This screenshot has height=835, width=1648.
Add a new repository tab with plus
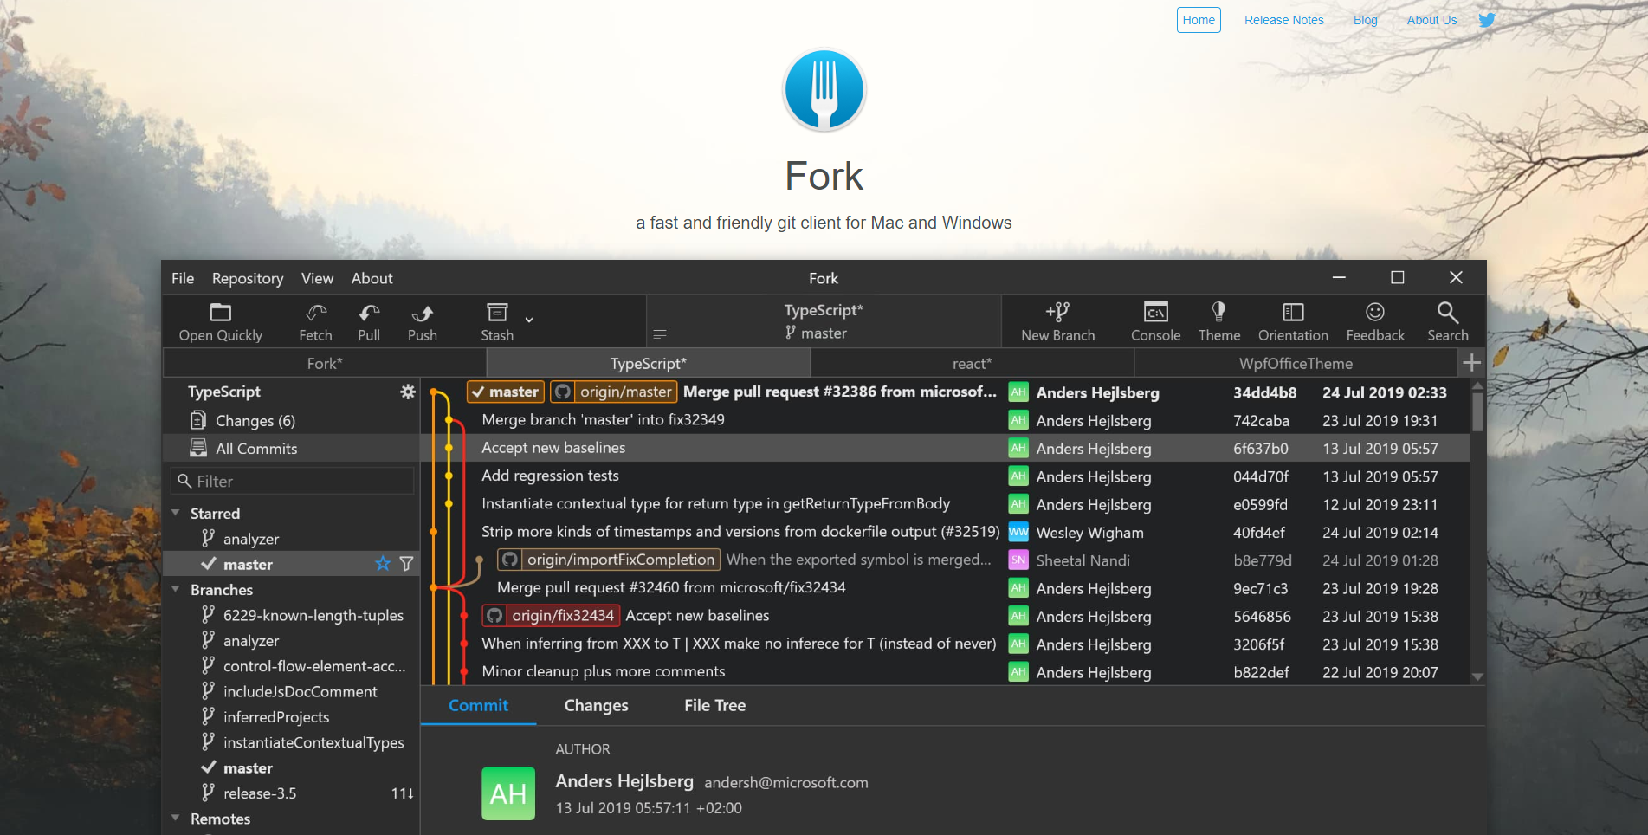tap(1471, 363)
